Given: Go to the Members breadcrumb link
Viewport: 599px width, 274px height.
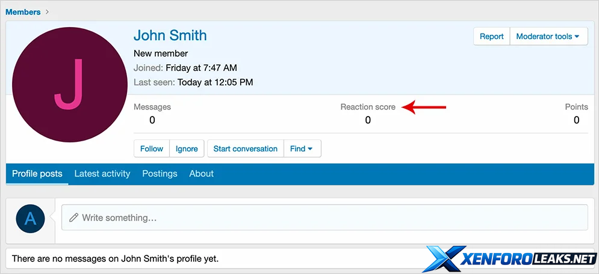Looking at the screenshot, I should click(x=23, y=12).
